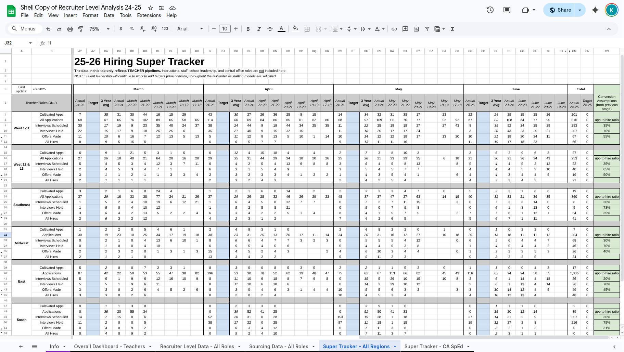The image size is (624, 352).
Task: Open the Format menu
Action: (90, 15)
